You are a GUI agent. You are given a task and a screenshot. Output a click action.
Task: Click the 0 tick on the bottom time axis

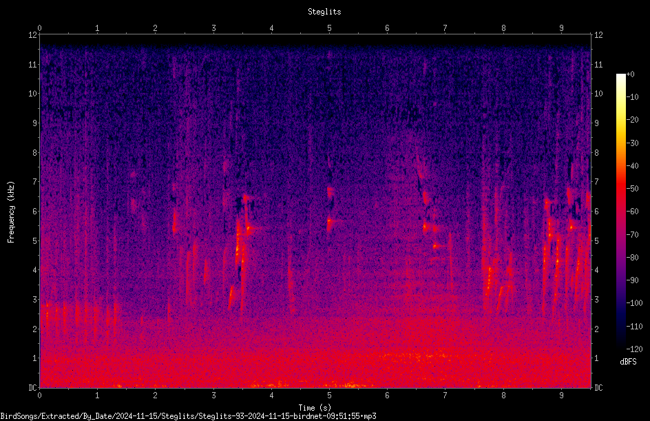coord(39,396)
